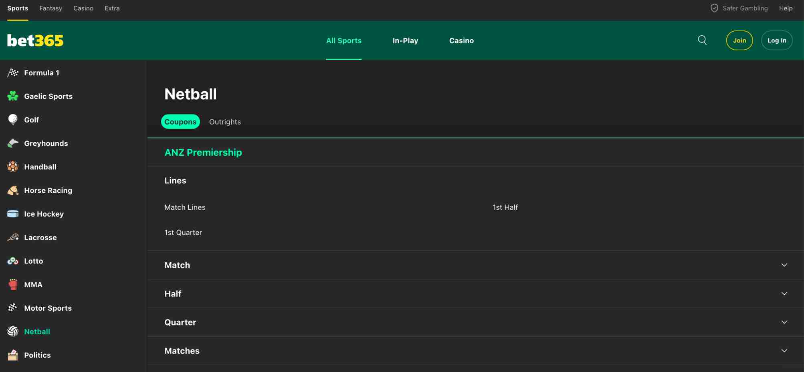Select Lotto in the sidebar
804x372 pixels.
coord(33,261)
